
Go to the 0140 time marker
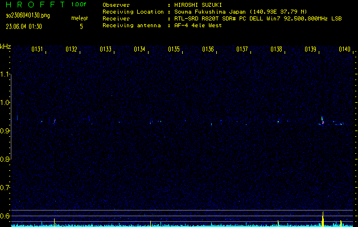(344, 49)
